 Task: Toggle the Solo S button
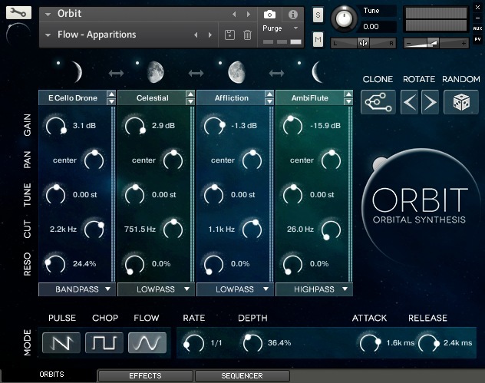(x=318, y=14)
